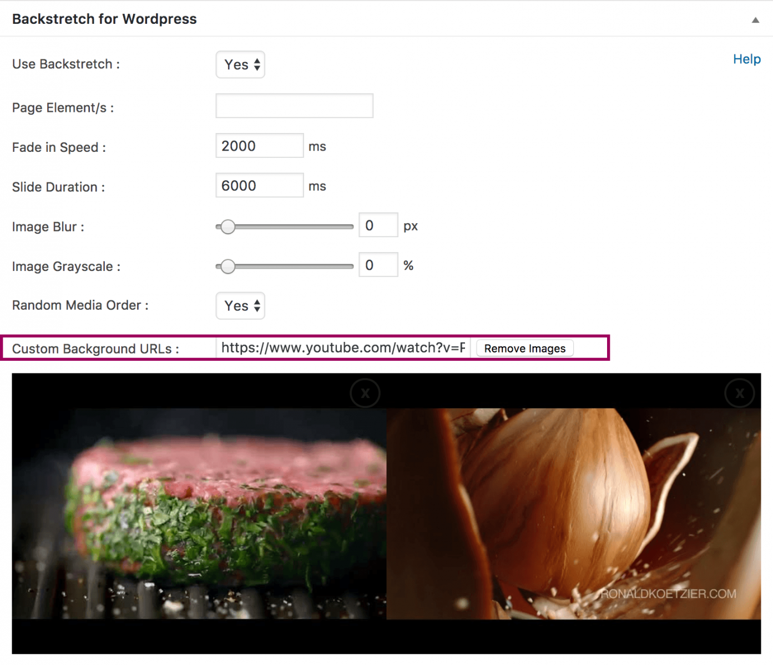773x665 pixels.
Task: Remove the burger patty image with X
Action: click(365, 393)
